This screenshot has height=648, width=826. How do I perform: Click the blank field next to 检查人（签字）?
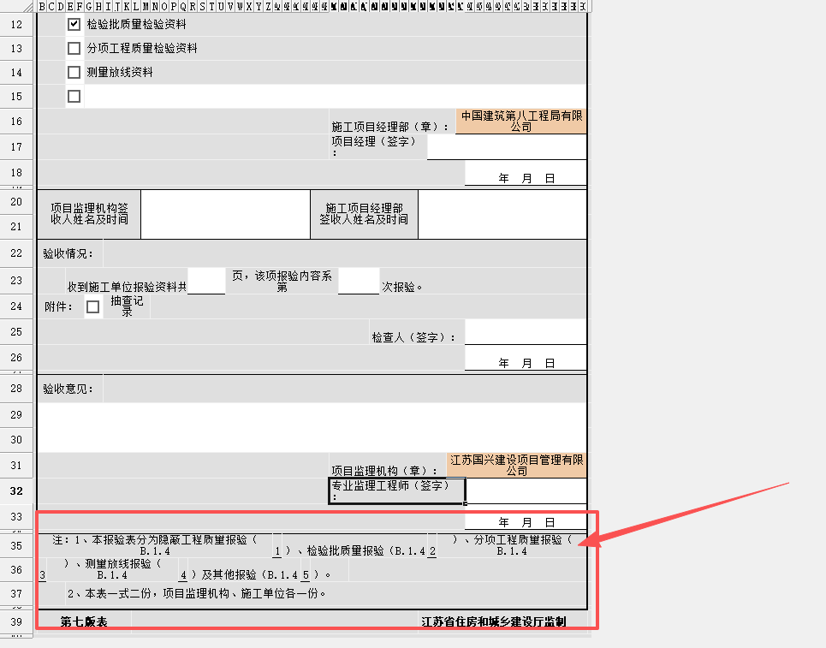coord(525,330)
